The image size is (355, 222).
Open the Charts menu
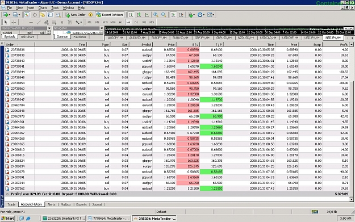click(43, 8)
